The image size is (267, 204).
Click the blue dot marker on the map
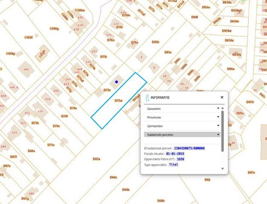[116, 82]
